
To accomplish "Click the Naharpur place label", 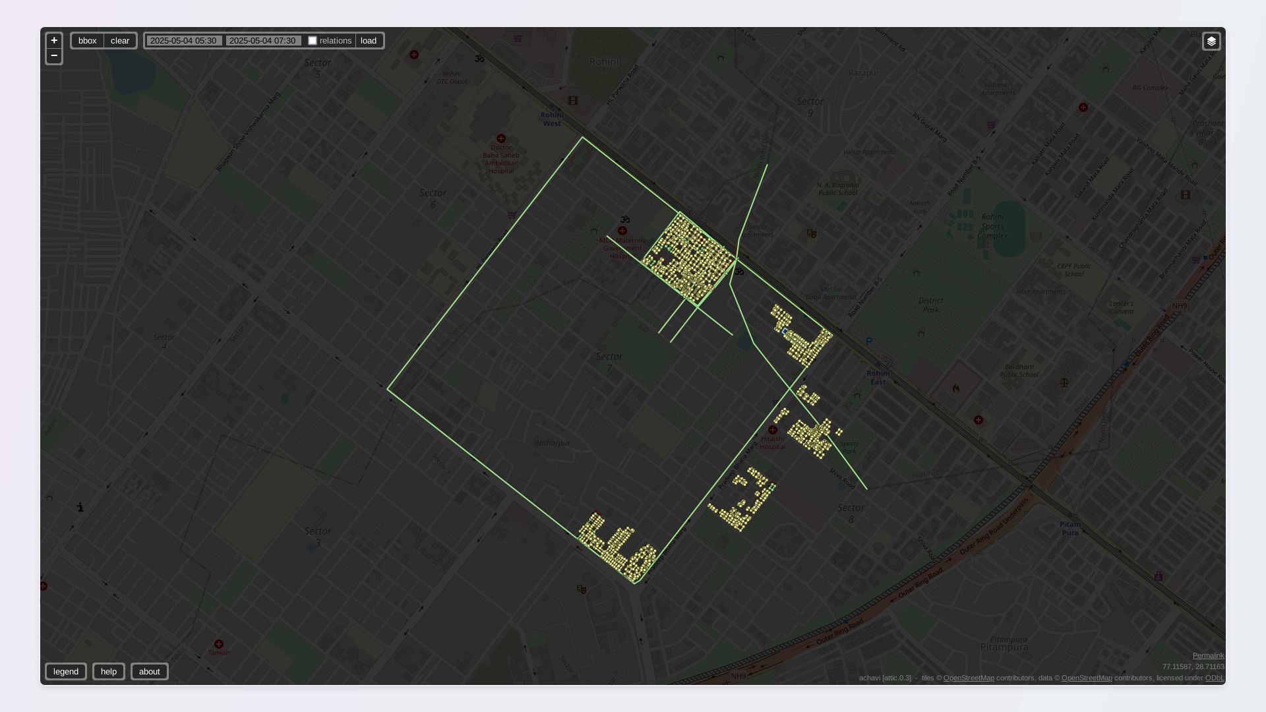I will (553, 443).
